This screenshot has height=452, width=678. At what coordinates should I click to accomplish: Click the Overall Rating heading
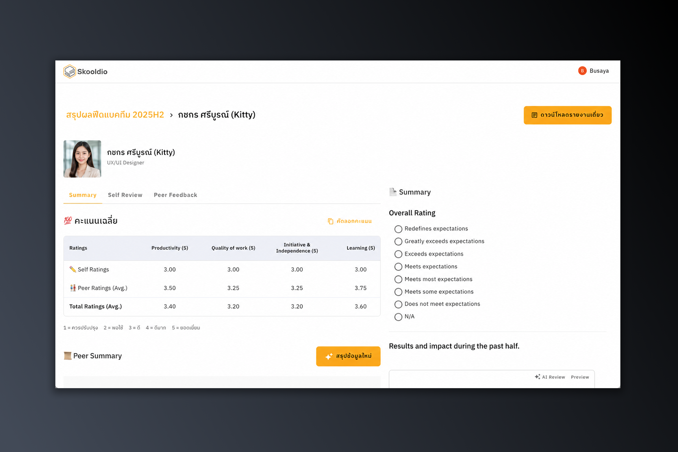pos(412,213)
